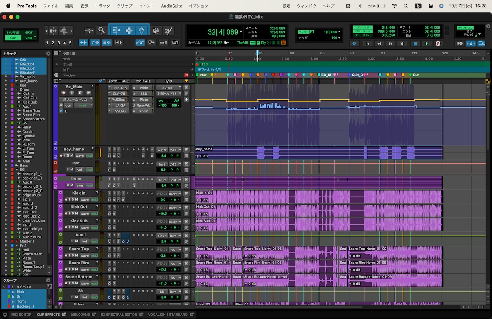Open the ファイル menu

pos(50,6)
